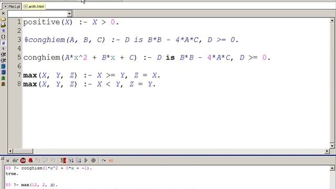
Task: Click the yellow open-folder icon in sidebar
Action: click(x=3, y=19)
